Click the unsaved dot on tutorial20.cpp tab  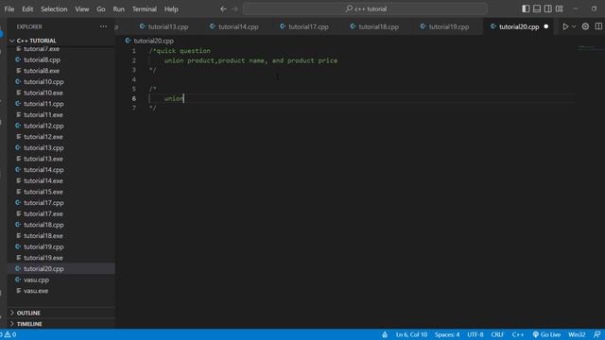(x=546, y=26)
